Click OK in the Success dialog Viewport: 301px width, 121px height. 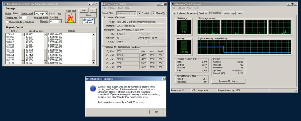click(157, 112)
